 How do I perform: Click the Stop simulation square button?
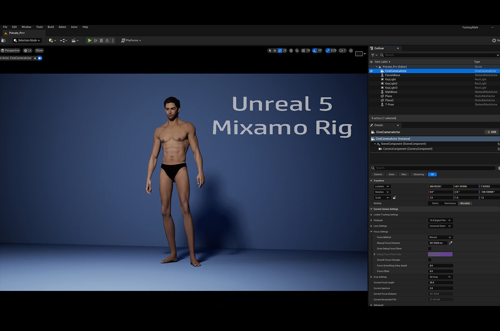tap(101, 40)
